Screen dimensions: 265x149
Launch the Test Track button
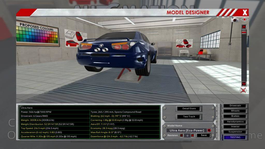(189, 117)
